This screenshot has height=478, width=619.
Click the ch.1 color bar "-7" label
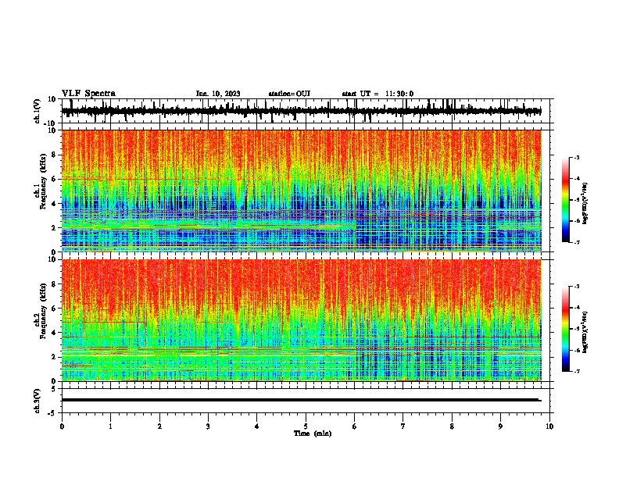pyautogui.click(x=577, y=242)
